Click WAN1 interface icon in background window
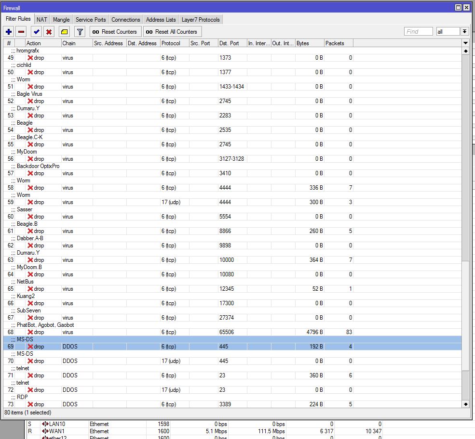This screenshot has height=439, width=475. pyautogui.click(x=45, y=431)
